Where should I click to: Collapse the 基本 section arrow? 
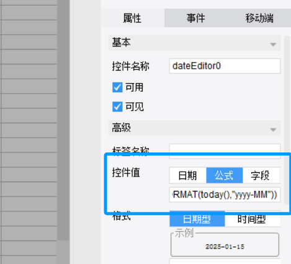pos(273,45)
